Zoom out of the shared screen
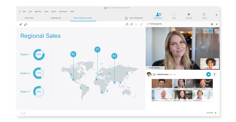Image resolution: width=236 pixels, height=122 pixels. pos(131,24)
